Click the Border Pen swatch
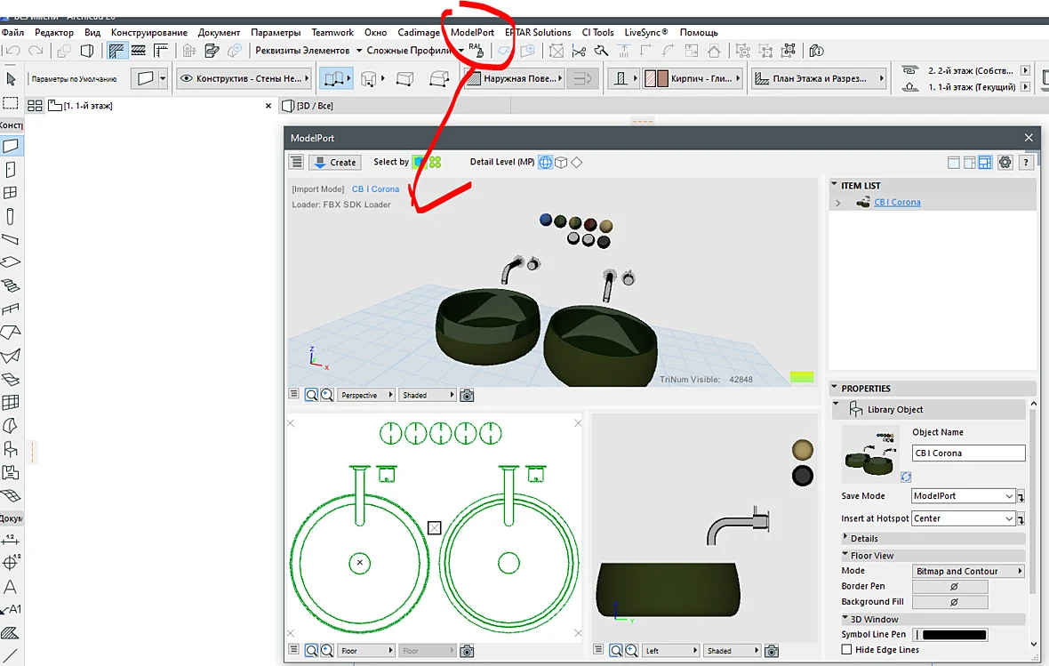The width and height of the screenshot is (1049, 666). [950, 586]
